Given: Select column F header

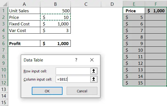Looking at the screenshot, I should [156, 4].
